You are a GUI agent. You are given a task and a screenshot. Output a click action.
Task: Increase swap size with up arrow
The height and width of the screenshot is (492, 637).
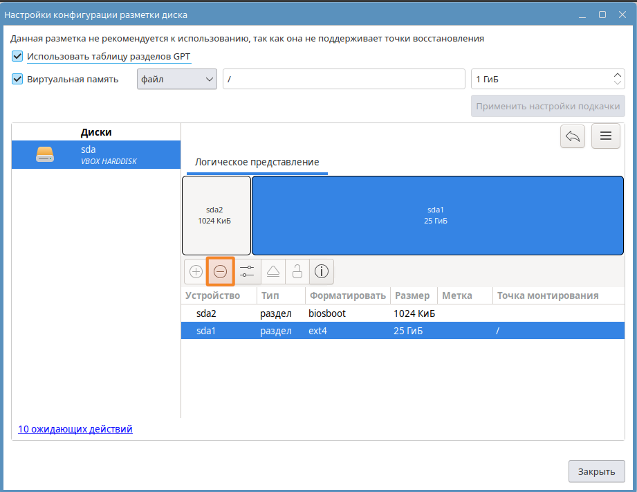coord(618,75)
